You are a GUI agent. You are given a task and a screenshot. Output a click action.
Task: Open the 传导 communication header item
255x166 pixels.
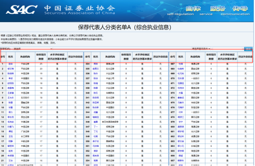coord(235,11)
